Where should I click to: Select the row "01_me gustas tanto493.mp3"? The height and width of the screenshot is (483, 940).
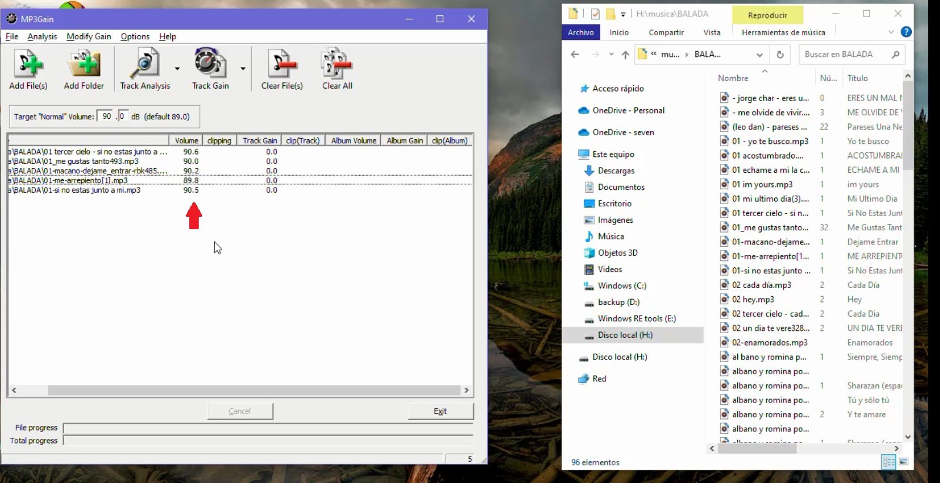[240, 161]
